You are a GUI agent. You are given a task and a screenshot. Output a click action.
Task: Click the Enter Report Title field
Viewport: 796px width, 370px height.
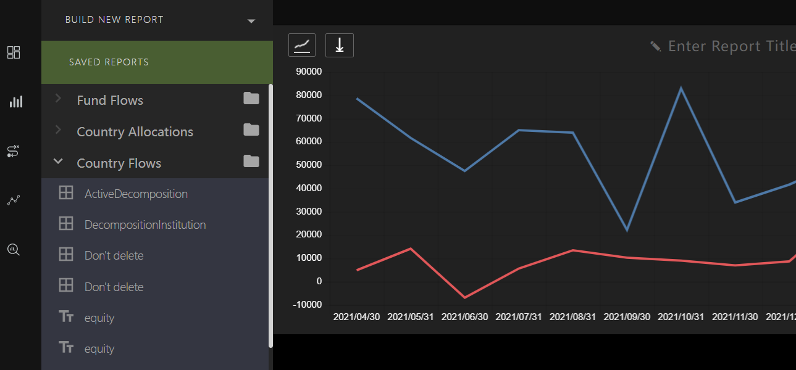[x=731, y=46]
